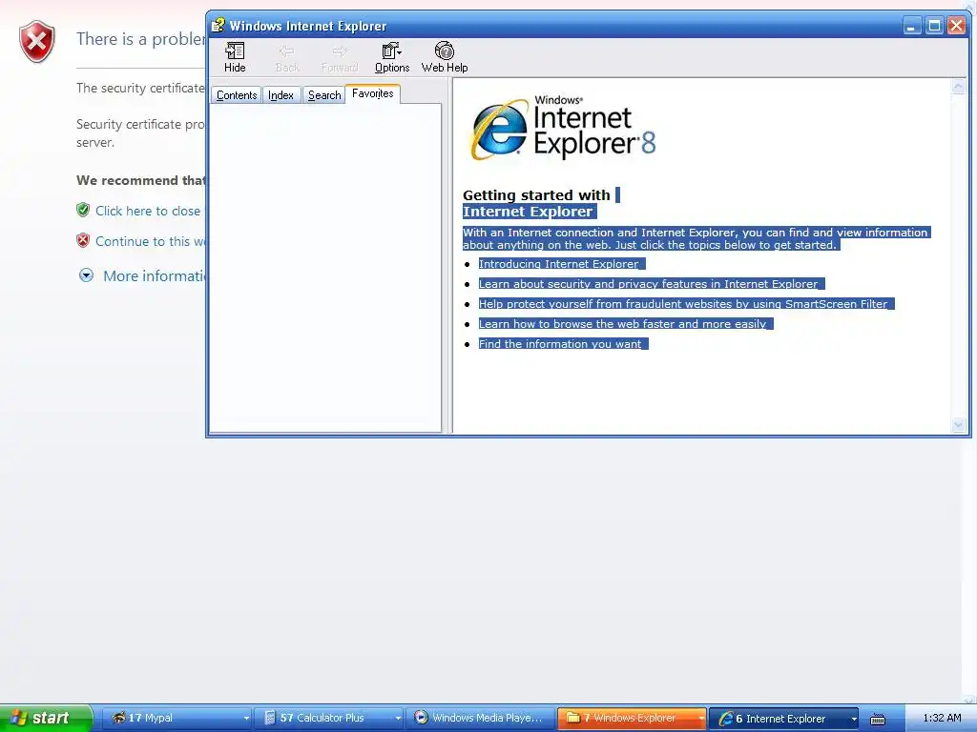
Task: Click the help pane scroll down arrow
Action: tap(958, 425)
